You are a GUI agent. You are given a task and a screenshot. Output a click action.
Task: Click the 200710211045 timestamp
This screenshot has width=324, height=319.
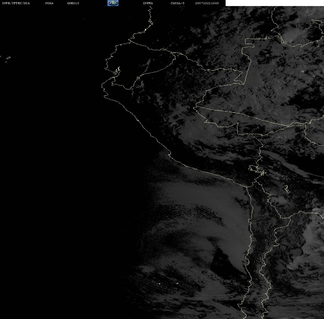tap(207, 3)
